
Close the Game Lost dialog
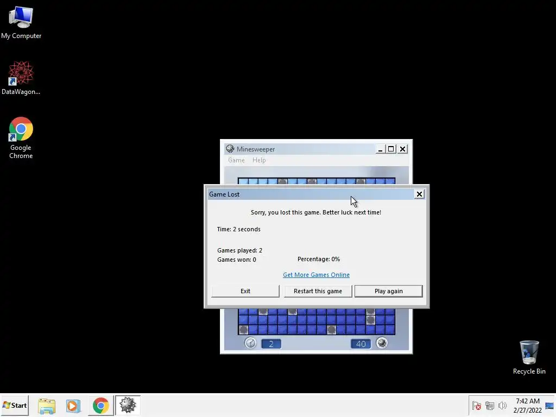coord(419,194)
